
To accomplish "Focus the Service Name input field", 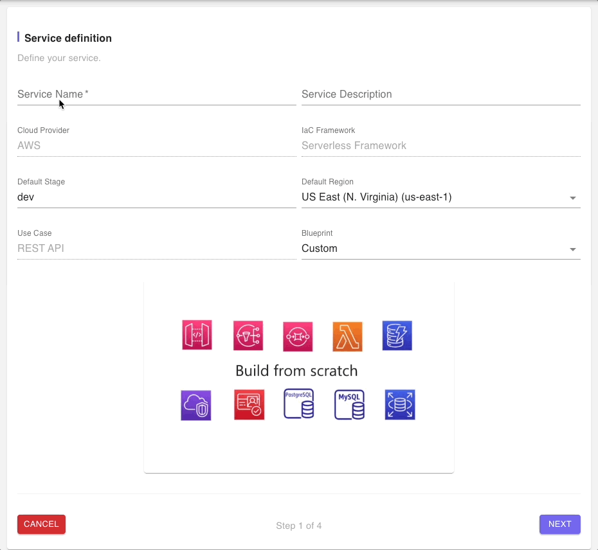I will (157, 94).
